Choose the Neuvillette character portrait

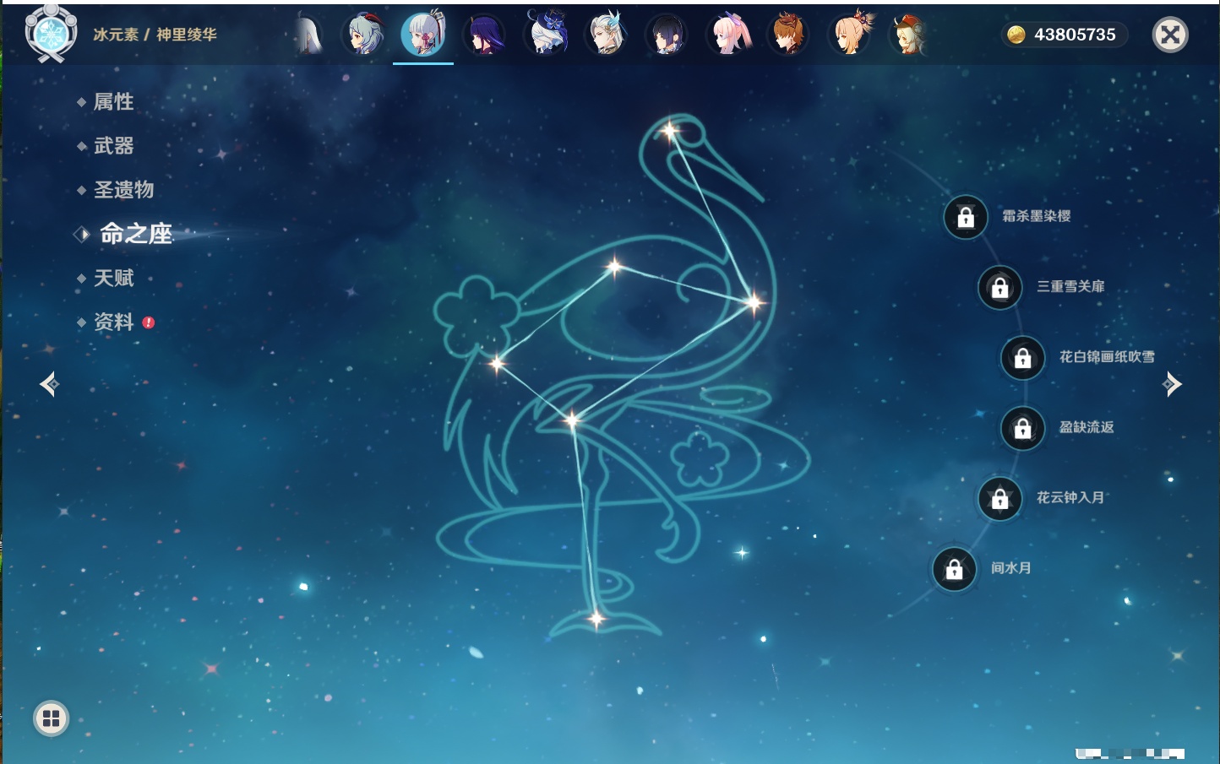[606, 35]
